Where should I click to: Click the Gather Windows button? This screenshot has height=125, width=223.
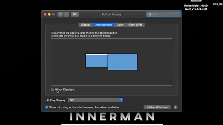point(157,107)
